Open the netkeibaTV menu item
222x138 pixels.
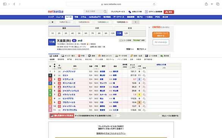pos(95,17)
